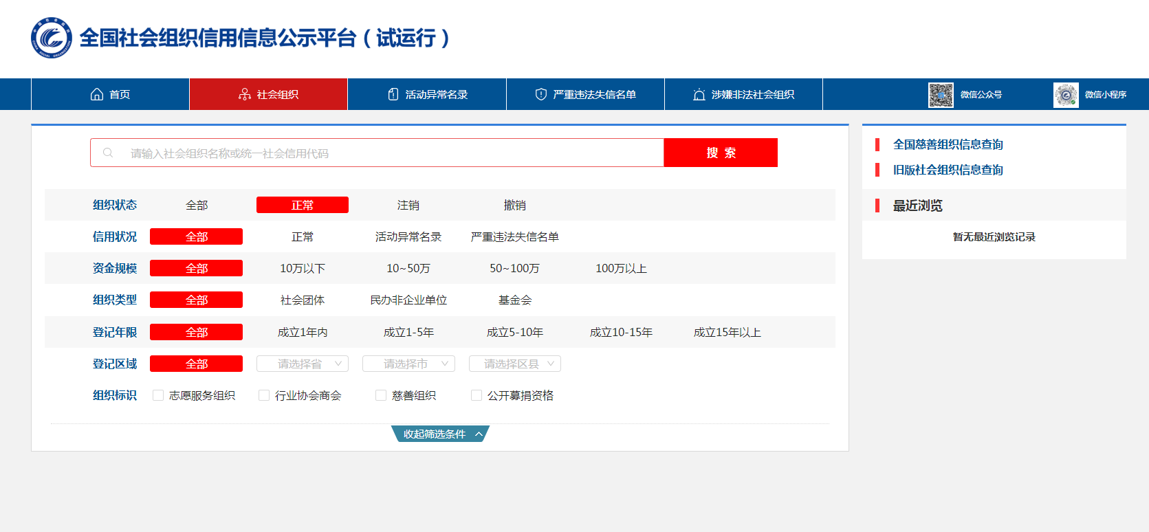Image resolution: width=1149 pixels, height=532 pixels.
Task: Check the 慈善组织 checkbox
Action: pyautogui.click(x=381, y=395)
